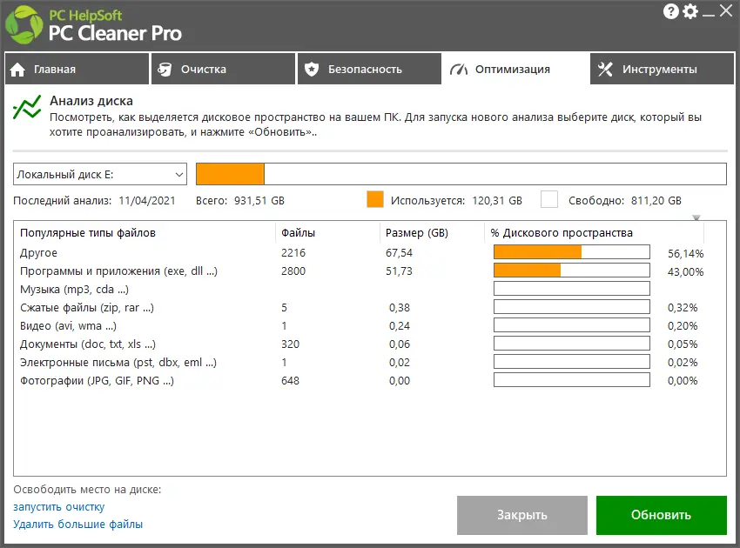Select the Документы (doc, txt, xls ...) row
Image resolution: width=740 pixels, height=548 pixels.
click(361, 344)
